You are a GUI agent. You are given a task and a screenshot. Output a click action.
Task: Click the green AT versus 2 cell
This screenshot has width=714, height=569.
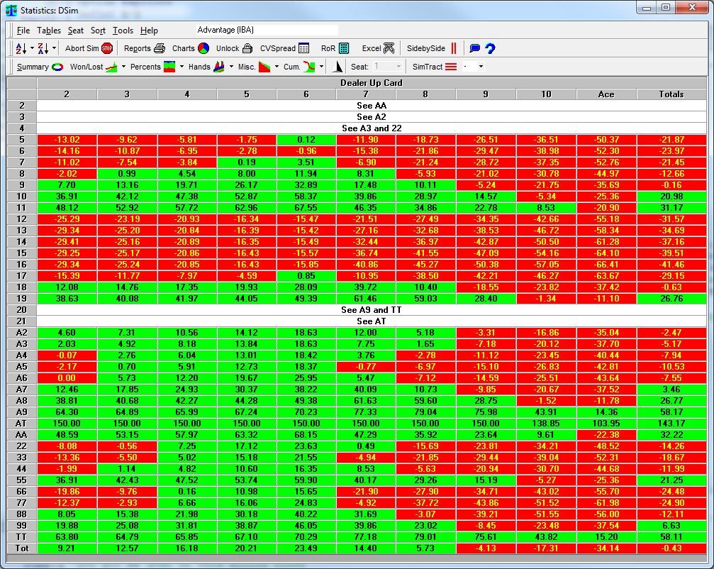tap(67, 423)
